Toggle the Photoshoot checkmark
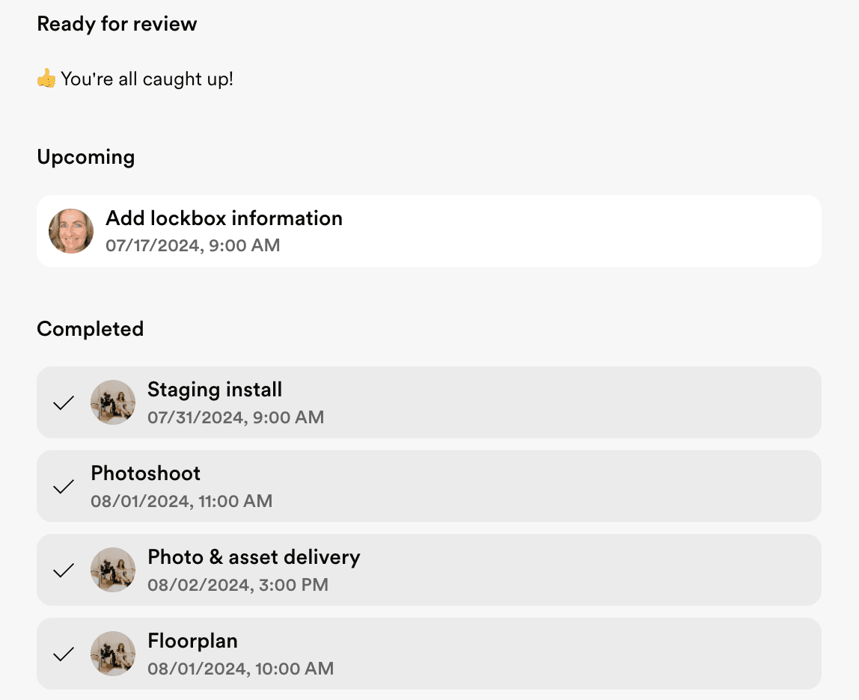 64,487
